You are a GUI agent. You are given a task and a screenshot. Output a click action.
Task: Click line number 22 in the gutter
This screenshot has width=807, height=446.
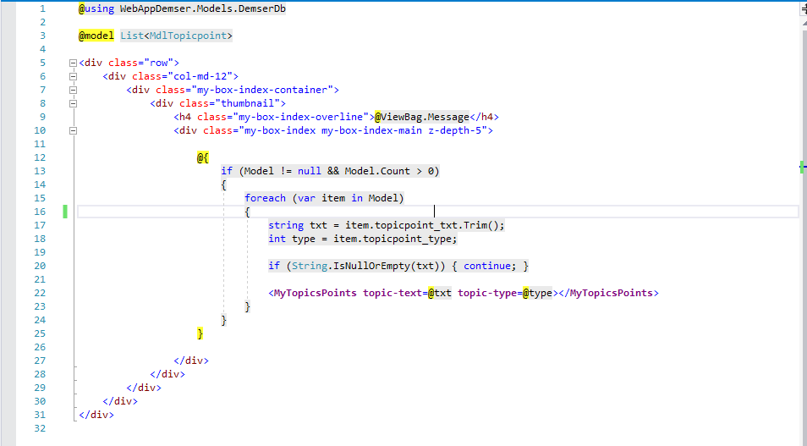pos(40,293)
